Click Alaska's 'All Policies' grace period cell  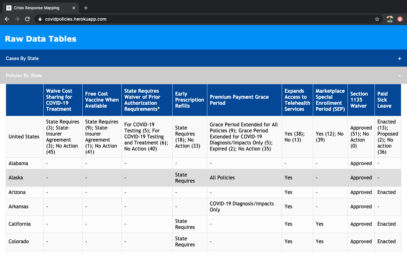(x=245, y=177)
